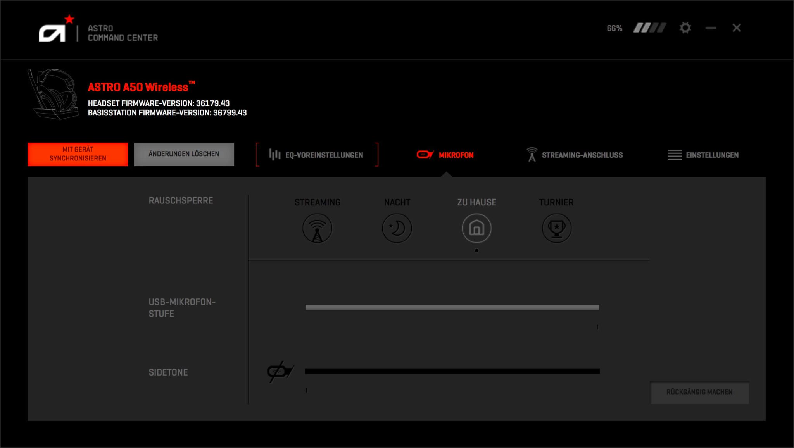Adjust the USB-Mikrofon-Stufe slider
Image resolution: width=794 pixels, height=448 pixels.
(x=452, y=307)
